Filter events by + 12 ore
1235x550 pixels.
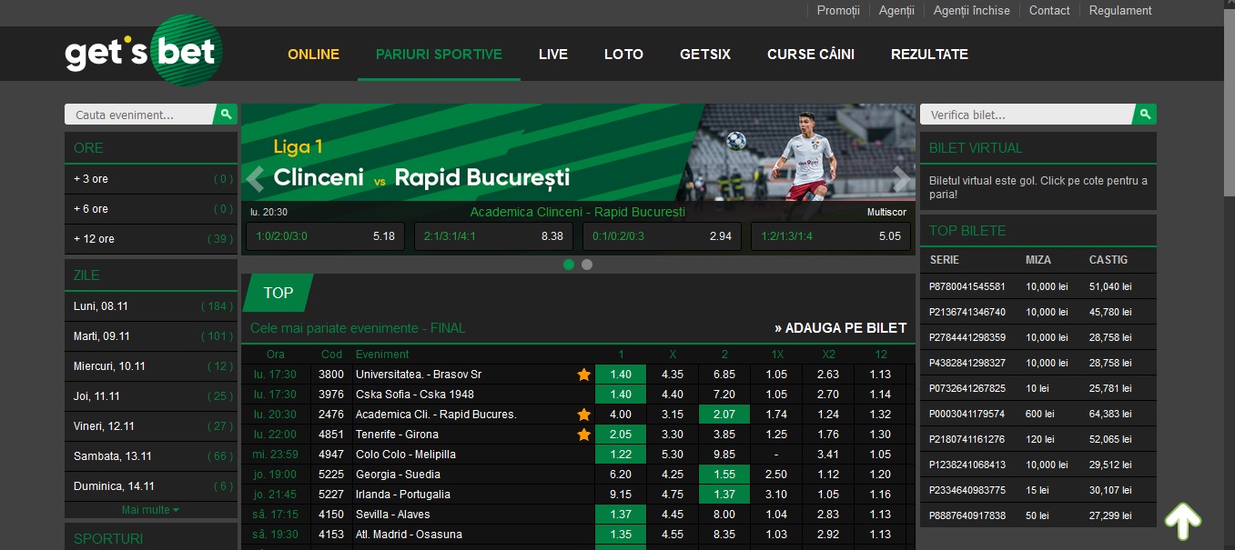click(x=151, y=239)
